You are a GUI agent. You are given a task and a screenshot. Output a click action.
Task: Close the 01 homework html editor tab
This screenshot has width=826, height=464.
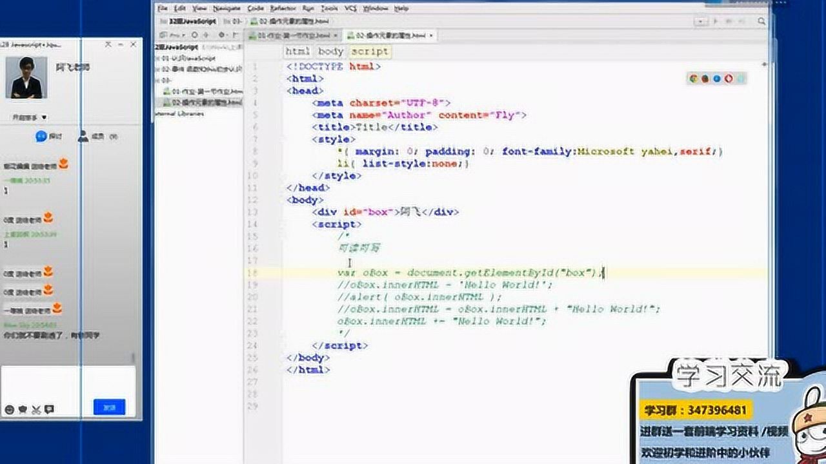tap(335, 35)
